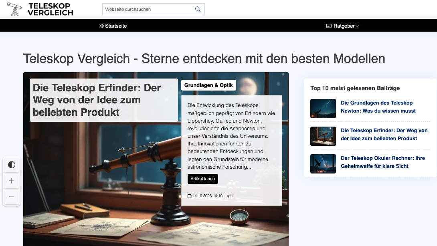The image size is (437, 246).
Task: Open the Teleskop Okular Rechner article link
Action: pyautogui.click(x=384, y=162)
